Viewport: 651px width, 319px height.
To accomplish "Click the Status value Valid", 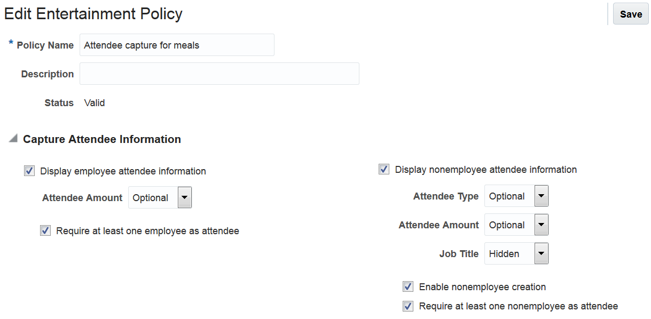I will pos(95,103).
